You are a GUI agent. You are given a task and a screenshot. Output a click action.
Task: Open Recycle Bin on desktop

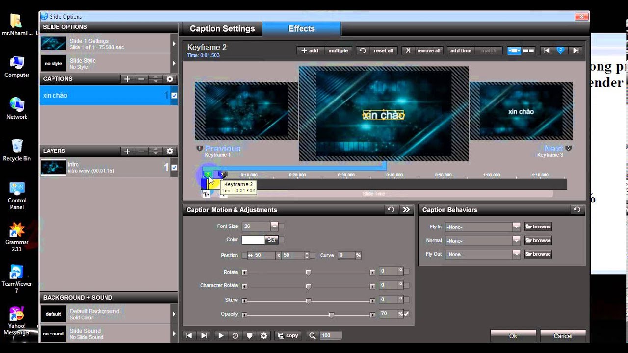point(17,150)
